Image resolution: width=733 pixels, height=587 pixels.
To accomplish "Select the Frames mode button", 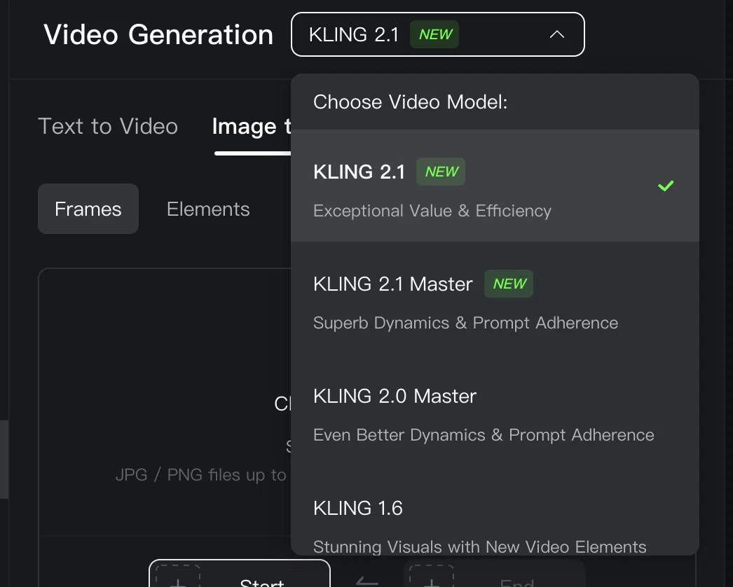I will [x=88, y=209].
